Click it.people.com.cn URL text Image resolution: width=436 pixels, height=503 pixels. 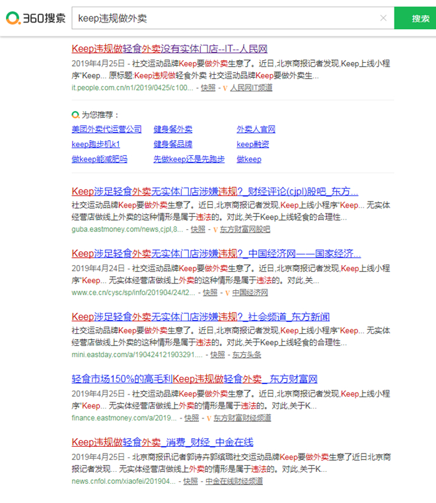[132, 87]
